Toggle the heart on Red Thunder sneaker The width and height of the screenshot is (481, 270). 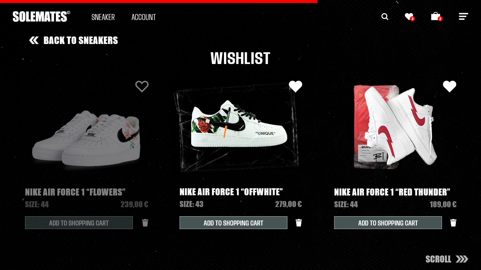click(x=449, y=86)
